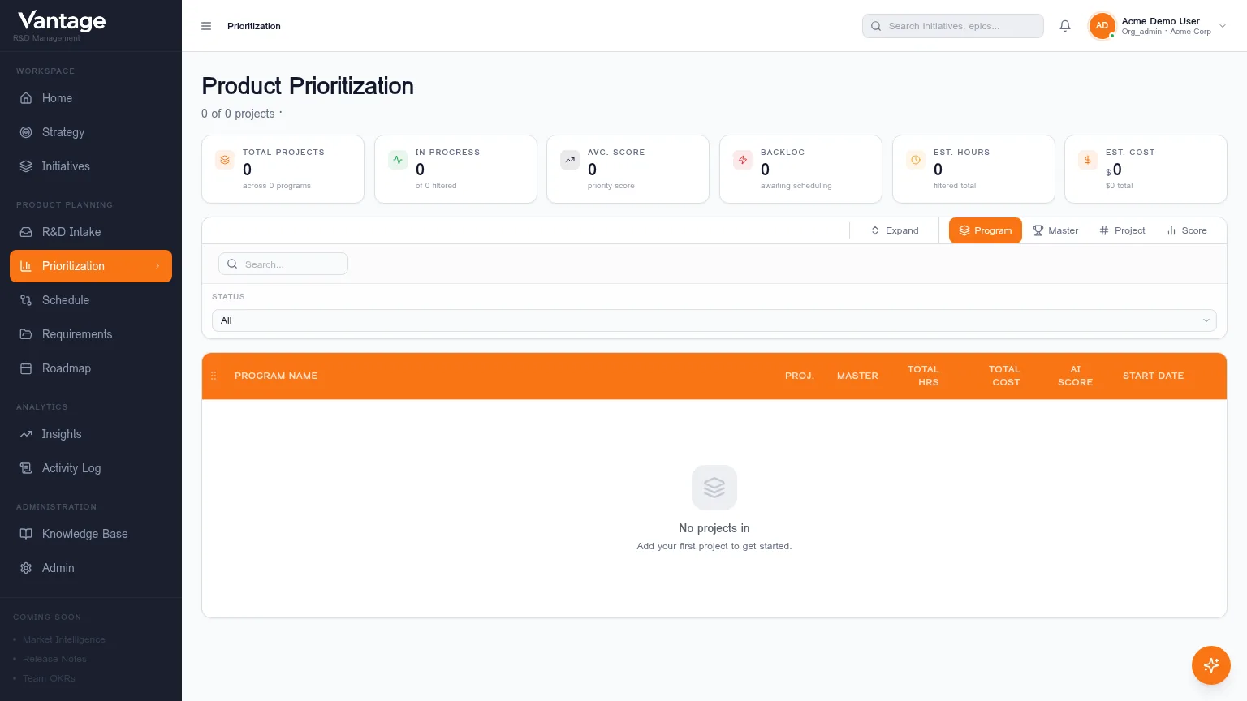Click the empty-state layers icon
Screen dimensions: 1247x701
[x=714, y=488]
